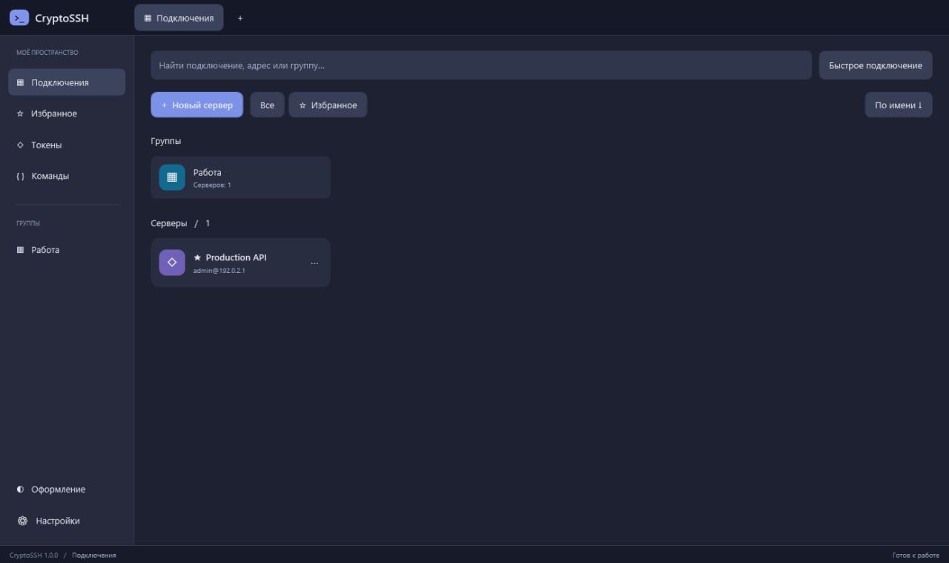The width and height of the screenshot is (949, 563).
Task: Toggle the favorite star on Production API
Action: (197, 257)
